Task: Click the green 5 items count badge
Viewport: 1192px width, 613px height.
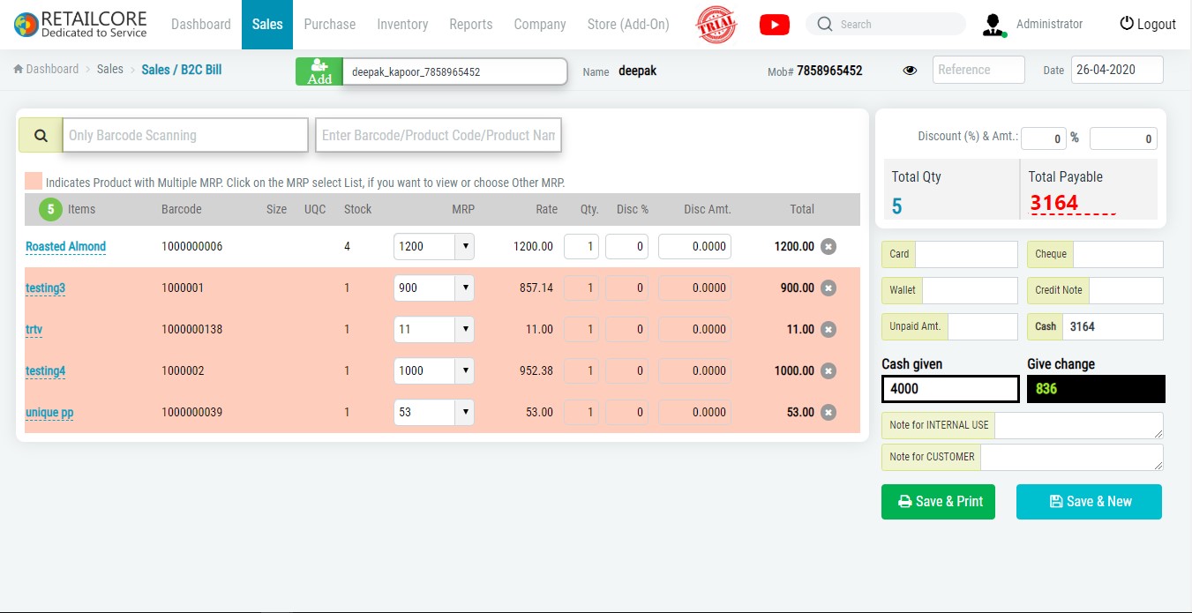Action: coord(50,209)
